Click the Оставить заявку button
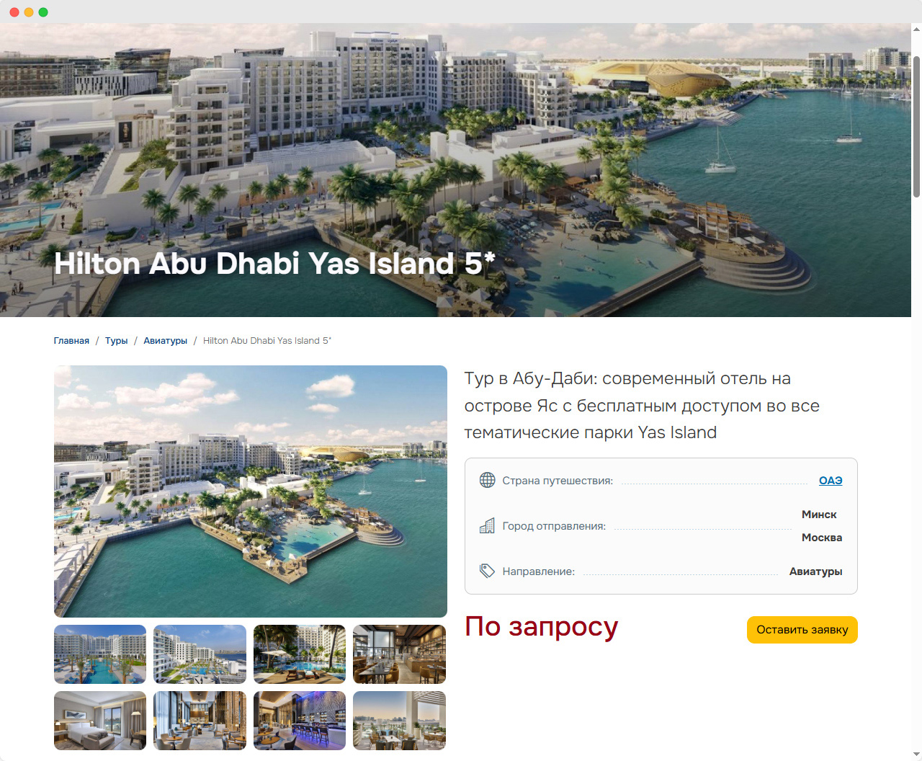 (x=802, y=630)
